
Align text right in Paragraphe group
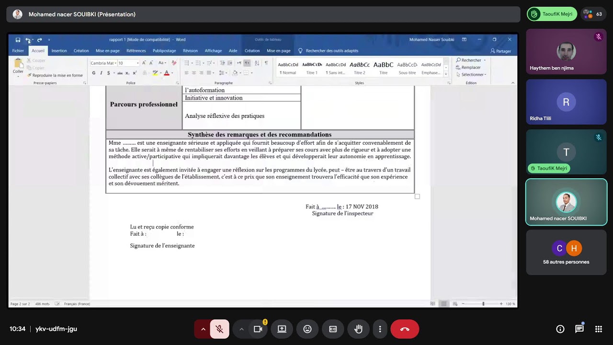(x=201, y=73)
